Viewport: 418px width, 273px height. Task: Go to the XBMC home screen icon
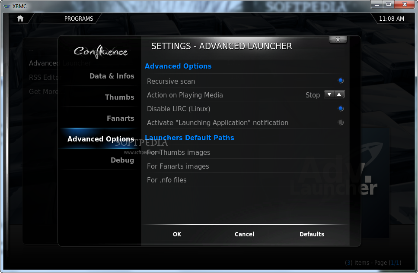tap(20, 19)
